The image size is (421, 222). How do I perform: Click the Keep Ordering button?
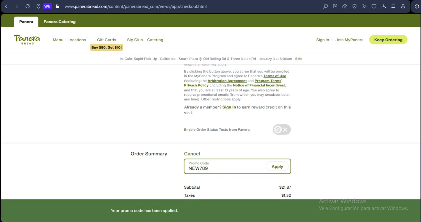(388, 40)
